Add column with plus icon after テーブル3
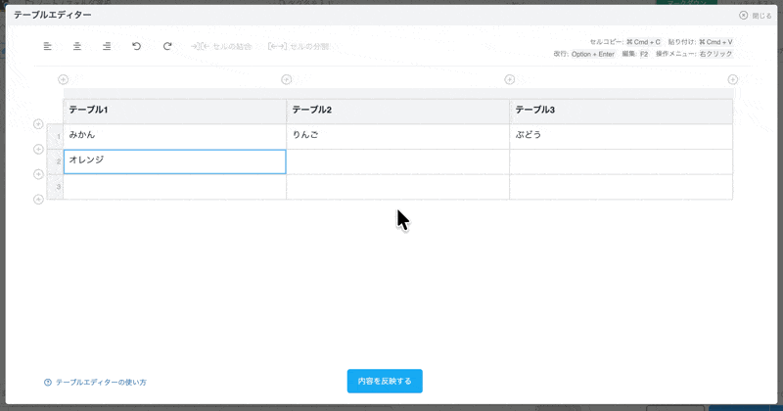This screenshot has width=783, height=411. 732,79
